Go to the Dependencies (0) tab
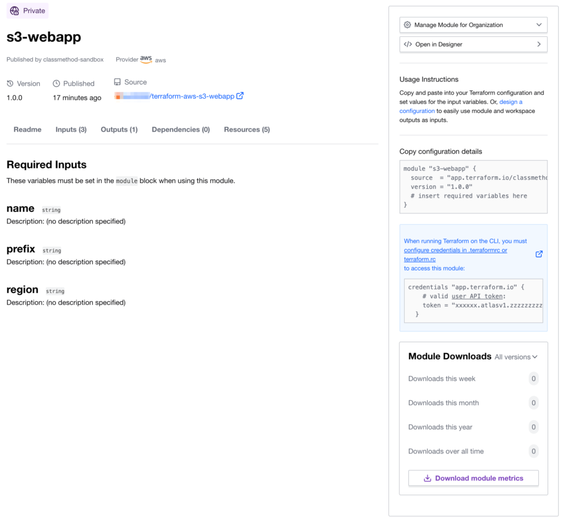 click(x=180, y=129)
